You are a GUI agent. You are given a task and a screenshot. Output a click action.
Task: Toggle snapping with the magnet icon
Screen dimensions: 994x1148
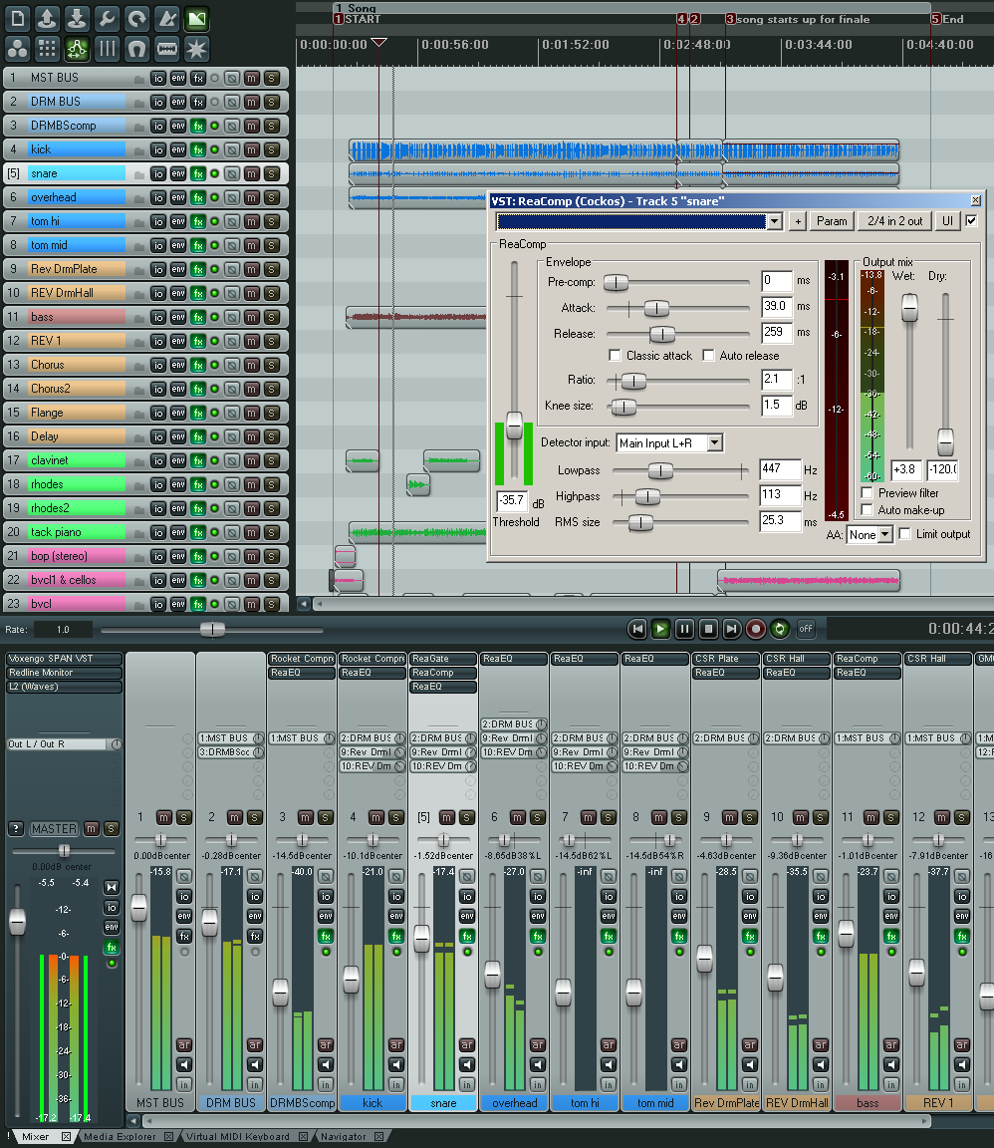136,49
